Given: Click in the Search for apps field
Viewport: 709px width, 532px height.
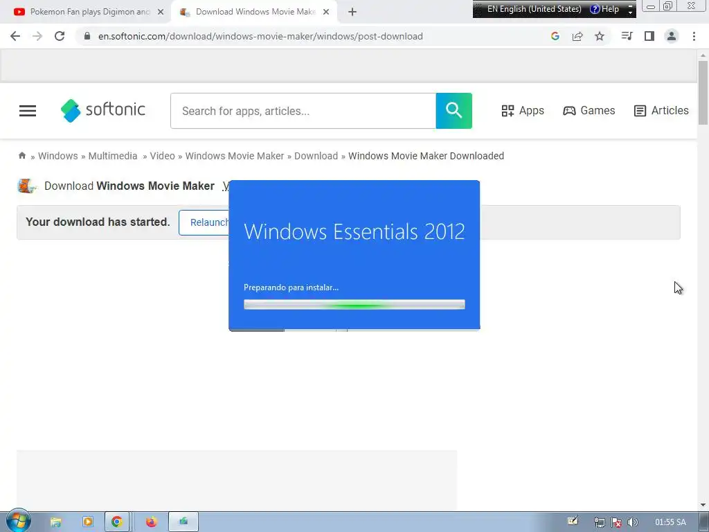Looking at the screenshot, I should [303, 111].
